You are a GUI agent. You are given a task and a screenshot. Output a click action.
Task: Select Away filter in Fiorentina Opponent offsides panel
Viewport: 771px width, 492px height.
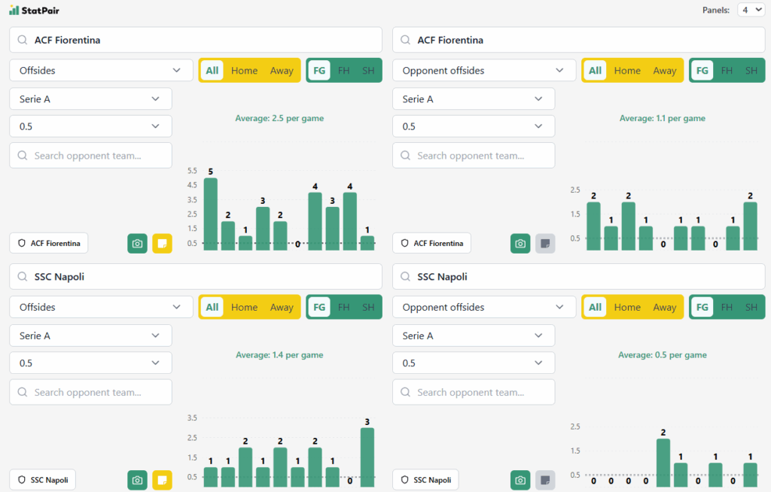[665, 70]
